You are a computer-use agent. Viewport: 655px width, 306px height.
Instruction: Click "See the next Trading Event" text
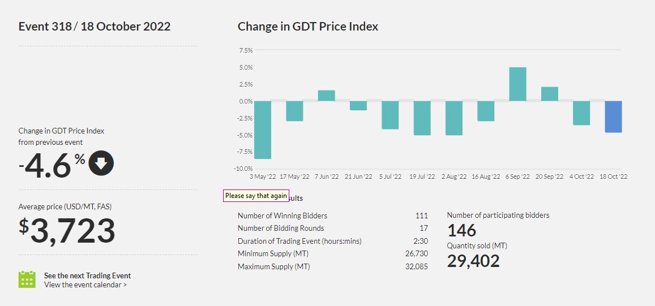coord(87,275)
